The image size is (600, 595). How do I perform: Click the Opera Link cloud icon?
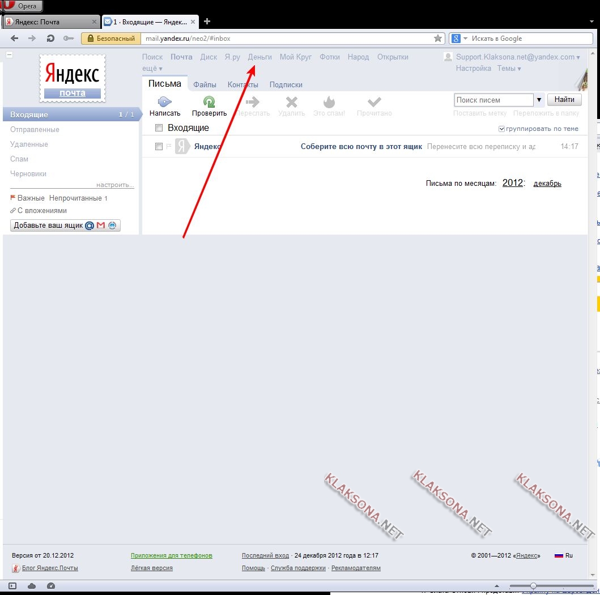[x=32, y=586]
